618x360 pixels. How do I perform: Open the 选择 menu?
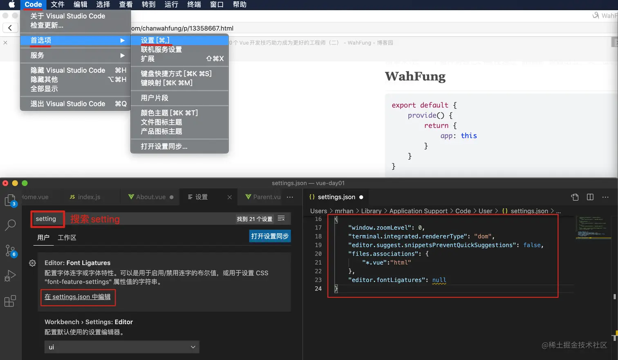[x=103, y=4]
